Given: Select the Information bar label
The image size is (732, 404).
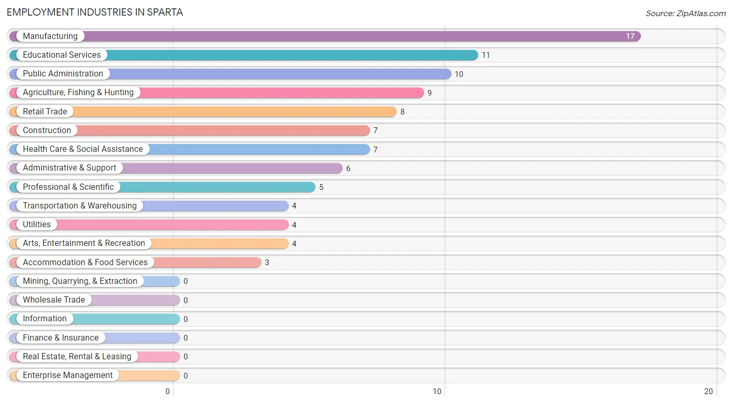Looking at the screenshot, I should coord(45,319).
